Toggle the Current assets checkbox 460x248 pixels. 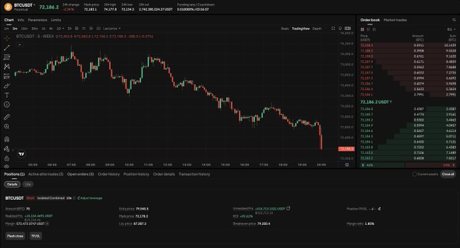click(x=414, y=174)
